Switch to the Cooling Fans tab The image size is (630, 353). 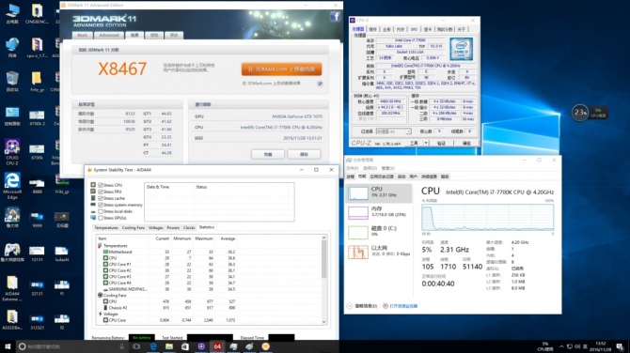(x=133, y=228)
